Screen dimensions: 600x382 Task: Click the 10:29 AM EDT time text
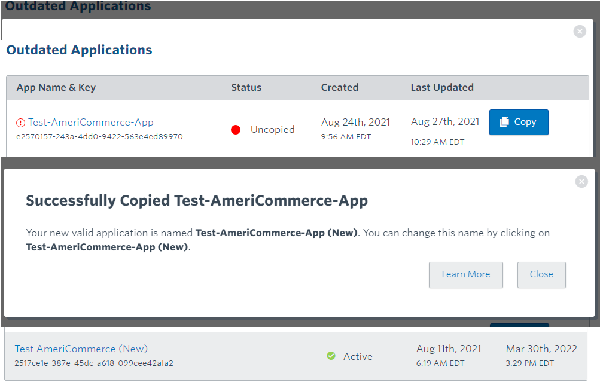coord(437,142)
